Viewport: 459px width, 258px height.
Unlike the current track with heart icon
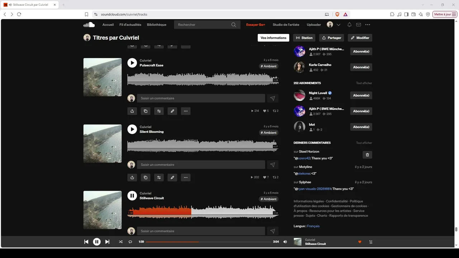[x=360, y=242]
